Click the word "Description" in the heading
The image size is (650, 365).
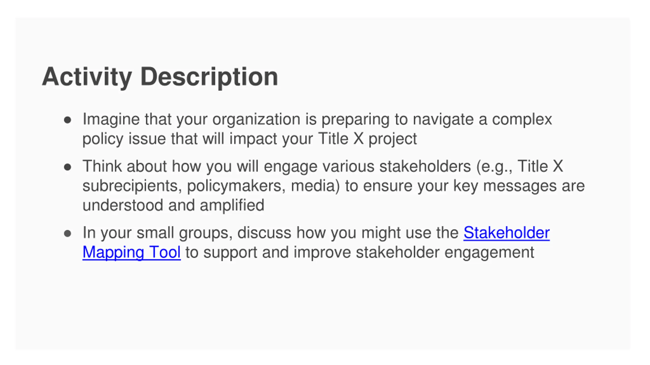[x=209, y=77]
